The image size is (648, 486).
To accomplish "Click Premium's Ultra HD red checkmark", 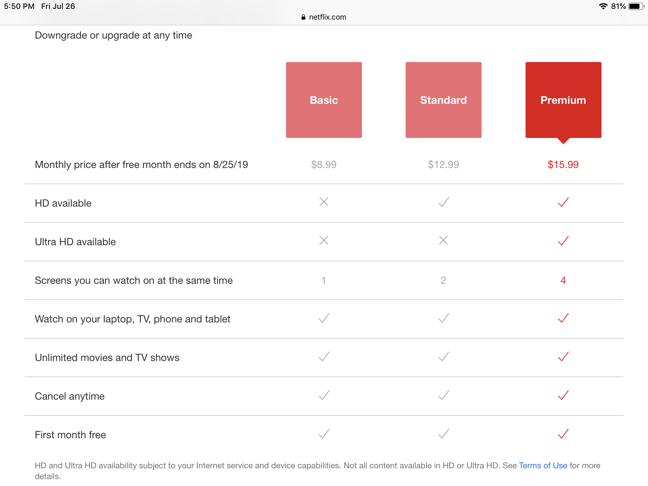I will point(563,240).
